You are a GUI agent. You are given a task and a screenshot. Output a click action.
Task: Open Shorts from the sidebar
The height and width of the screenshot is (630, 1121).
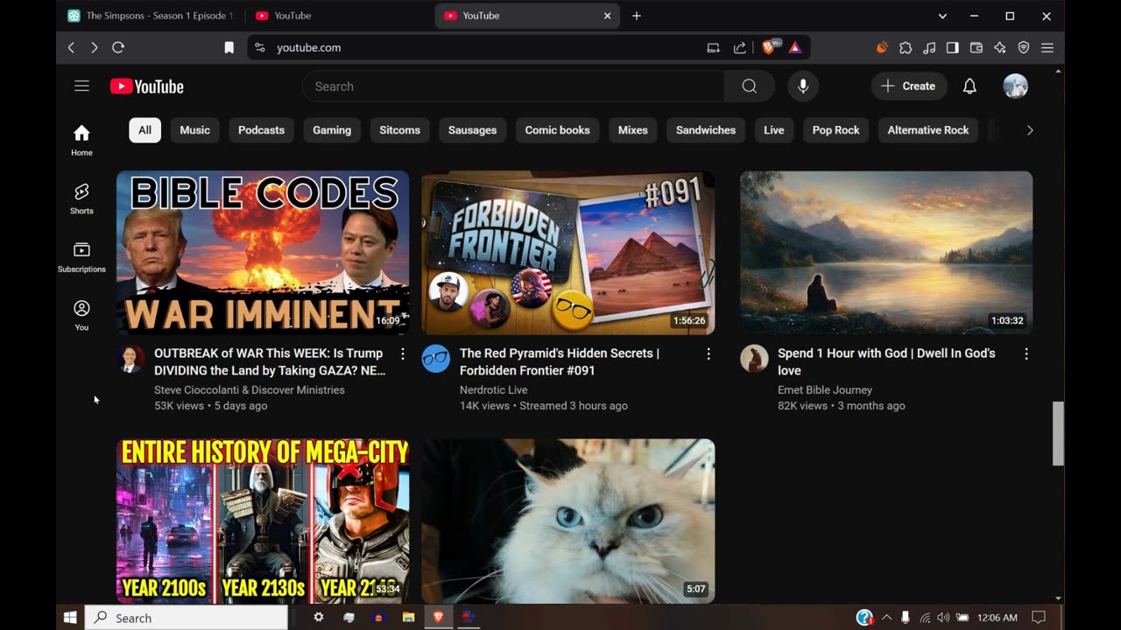81,199
